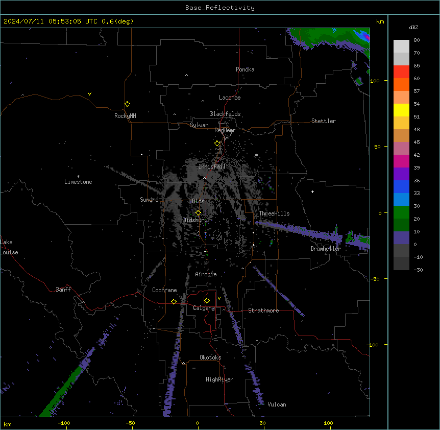The height and width of the screenshot is (430, 440).
Task: Click the Lake Louise label at the left edge
Action: [x=9, y=247]
